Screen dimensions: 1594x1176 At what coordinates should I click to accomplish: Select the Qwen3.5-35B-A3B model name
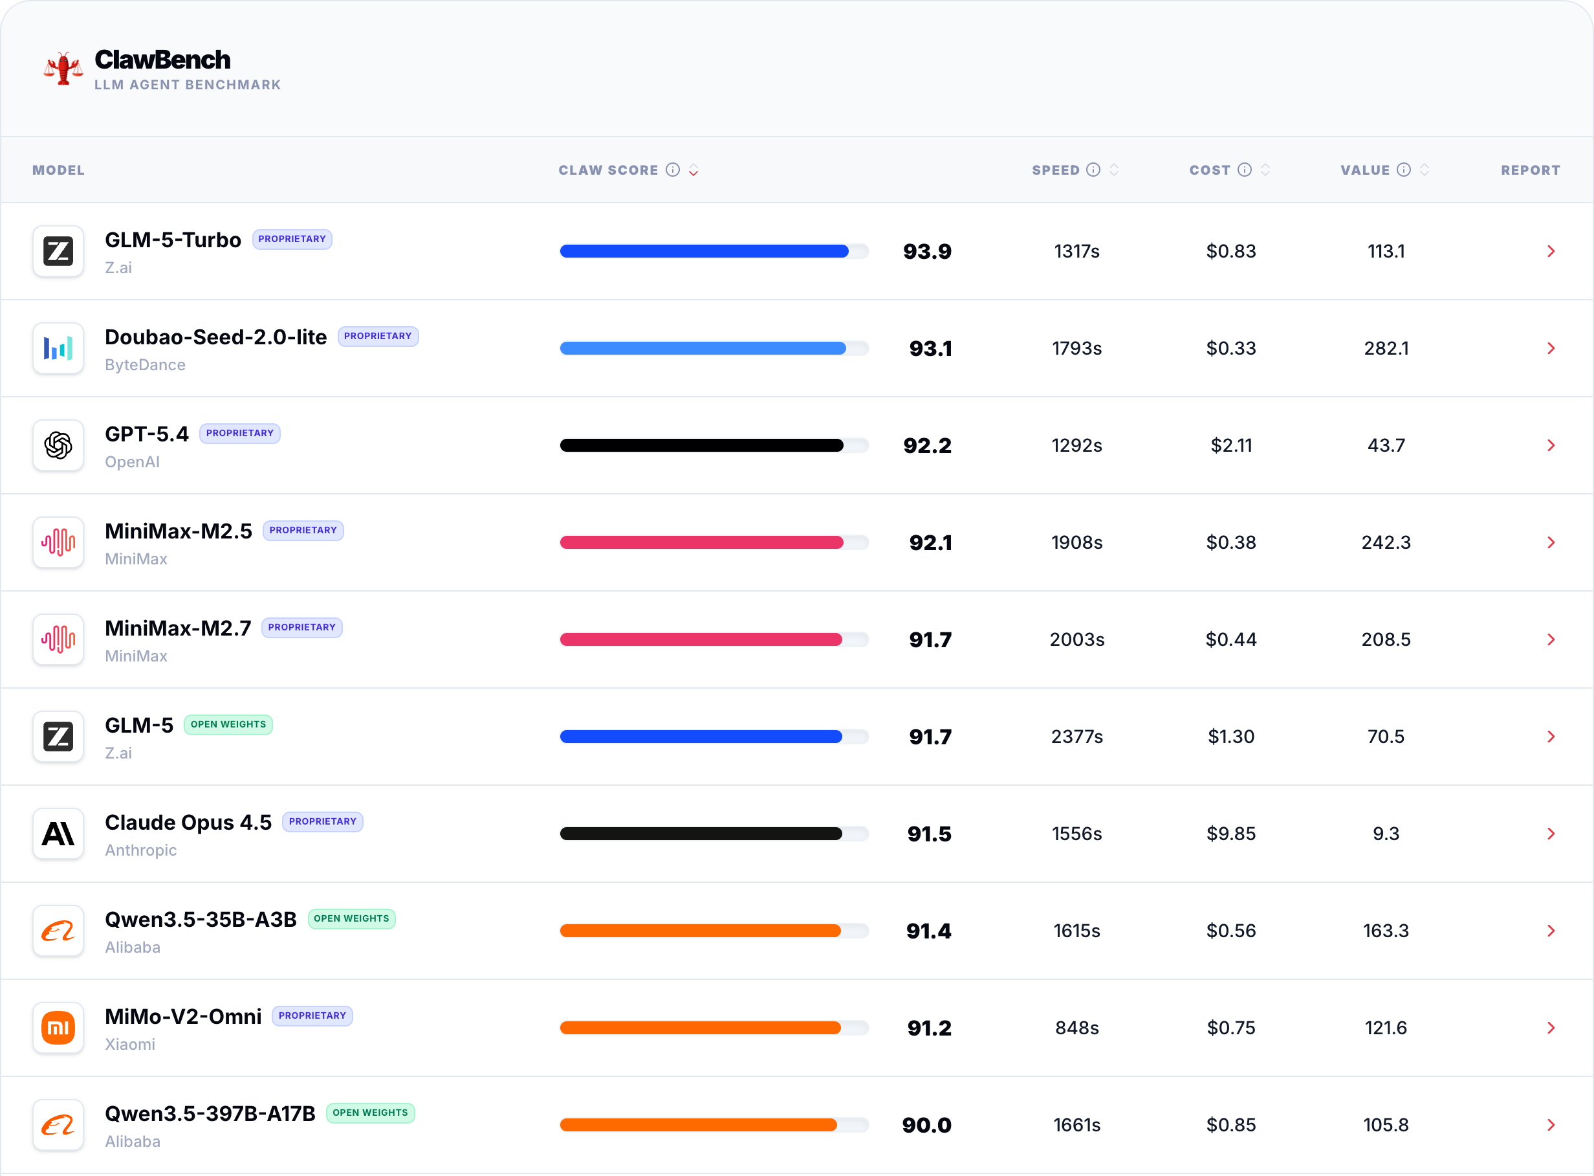[x=201, y=920]
